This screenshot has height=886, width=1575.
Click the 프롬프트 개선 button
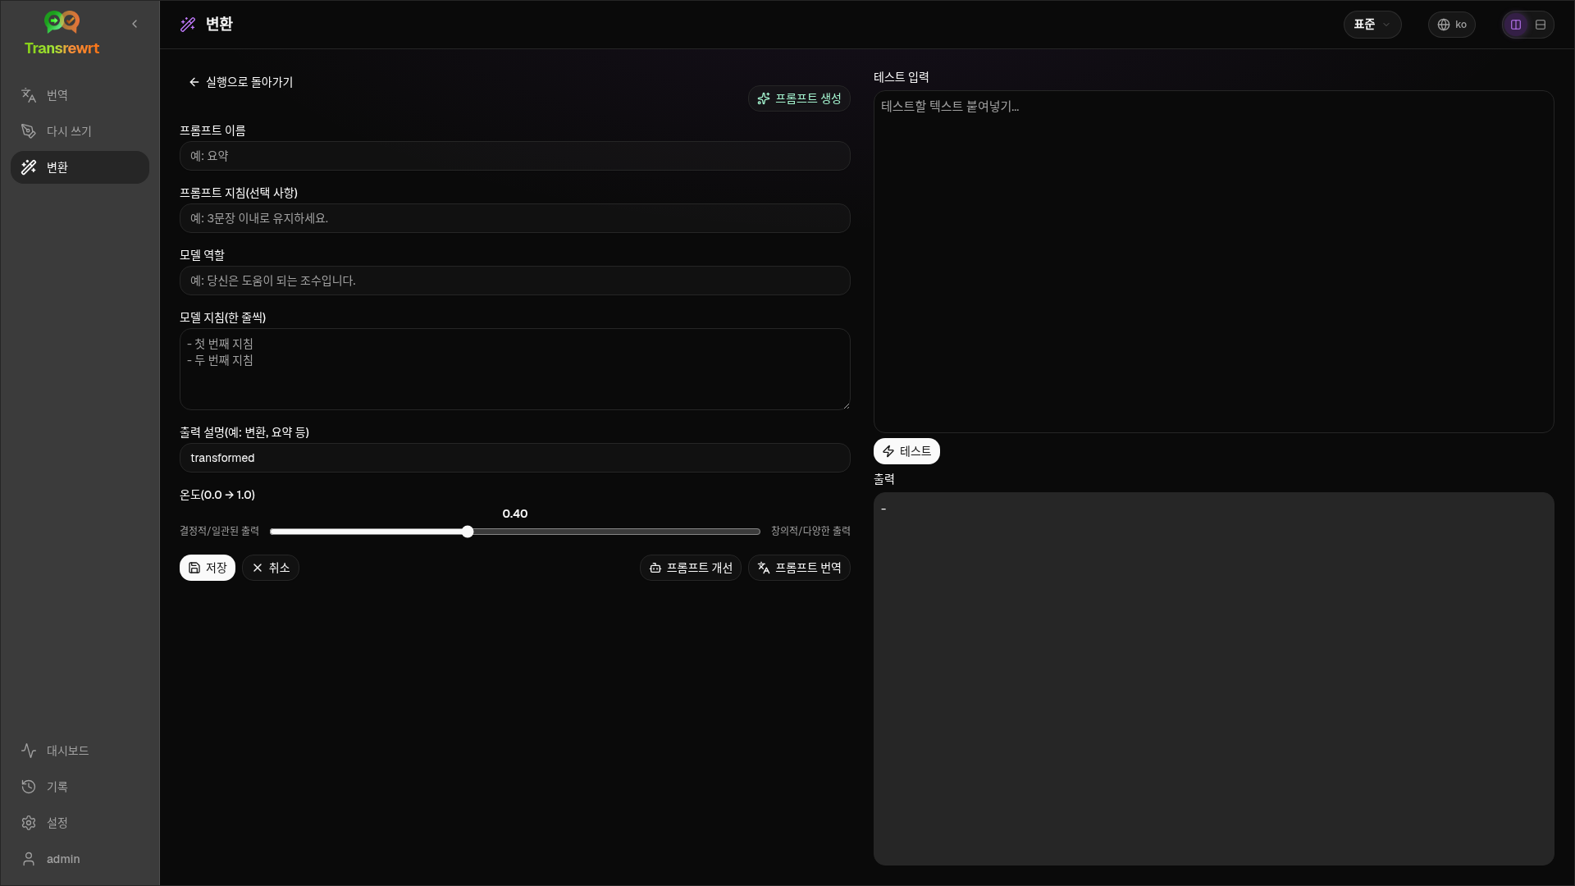click(691, 568)
